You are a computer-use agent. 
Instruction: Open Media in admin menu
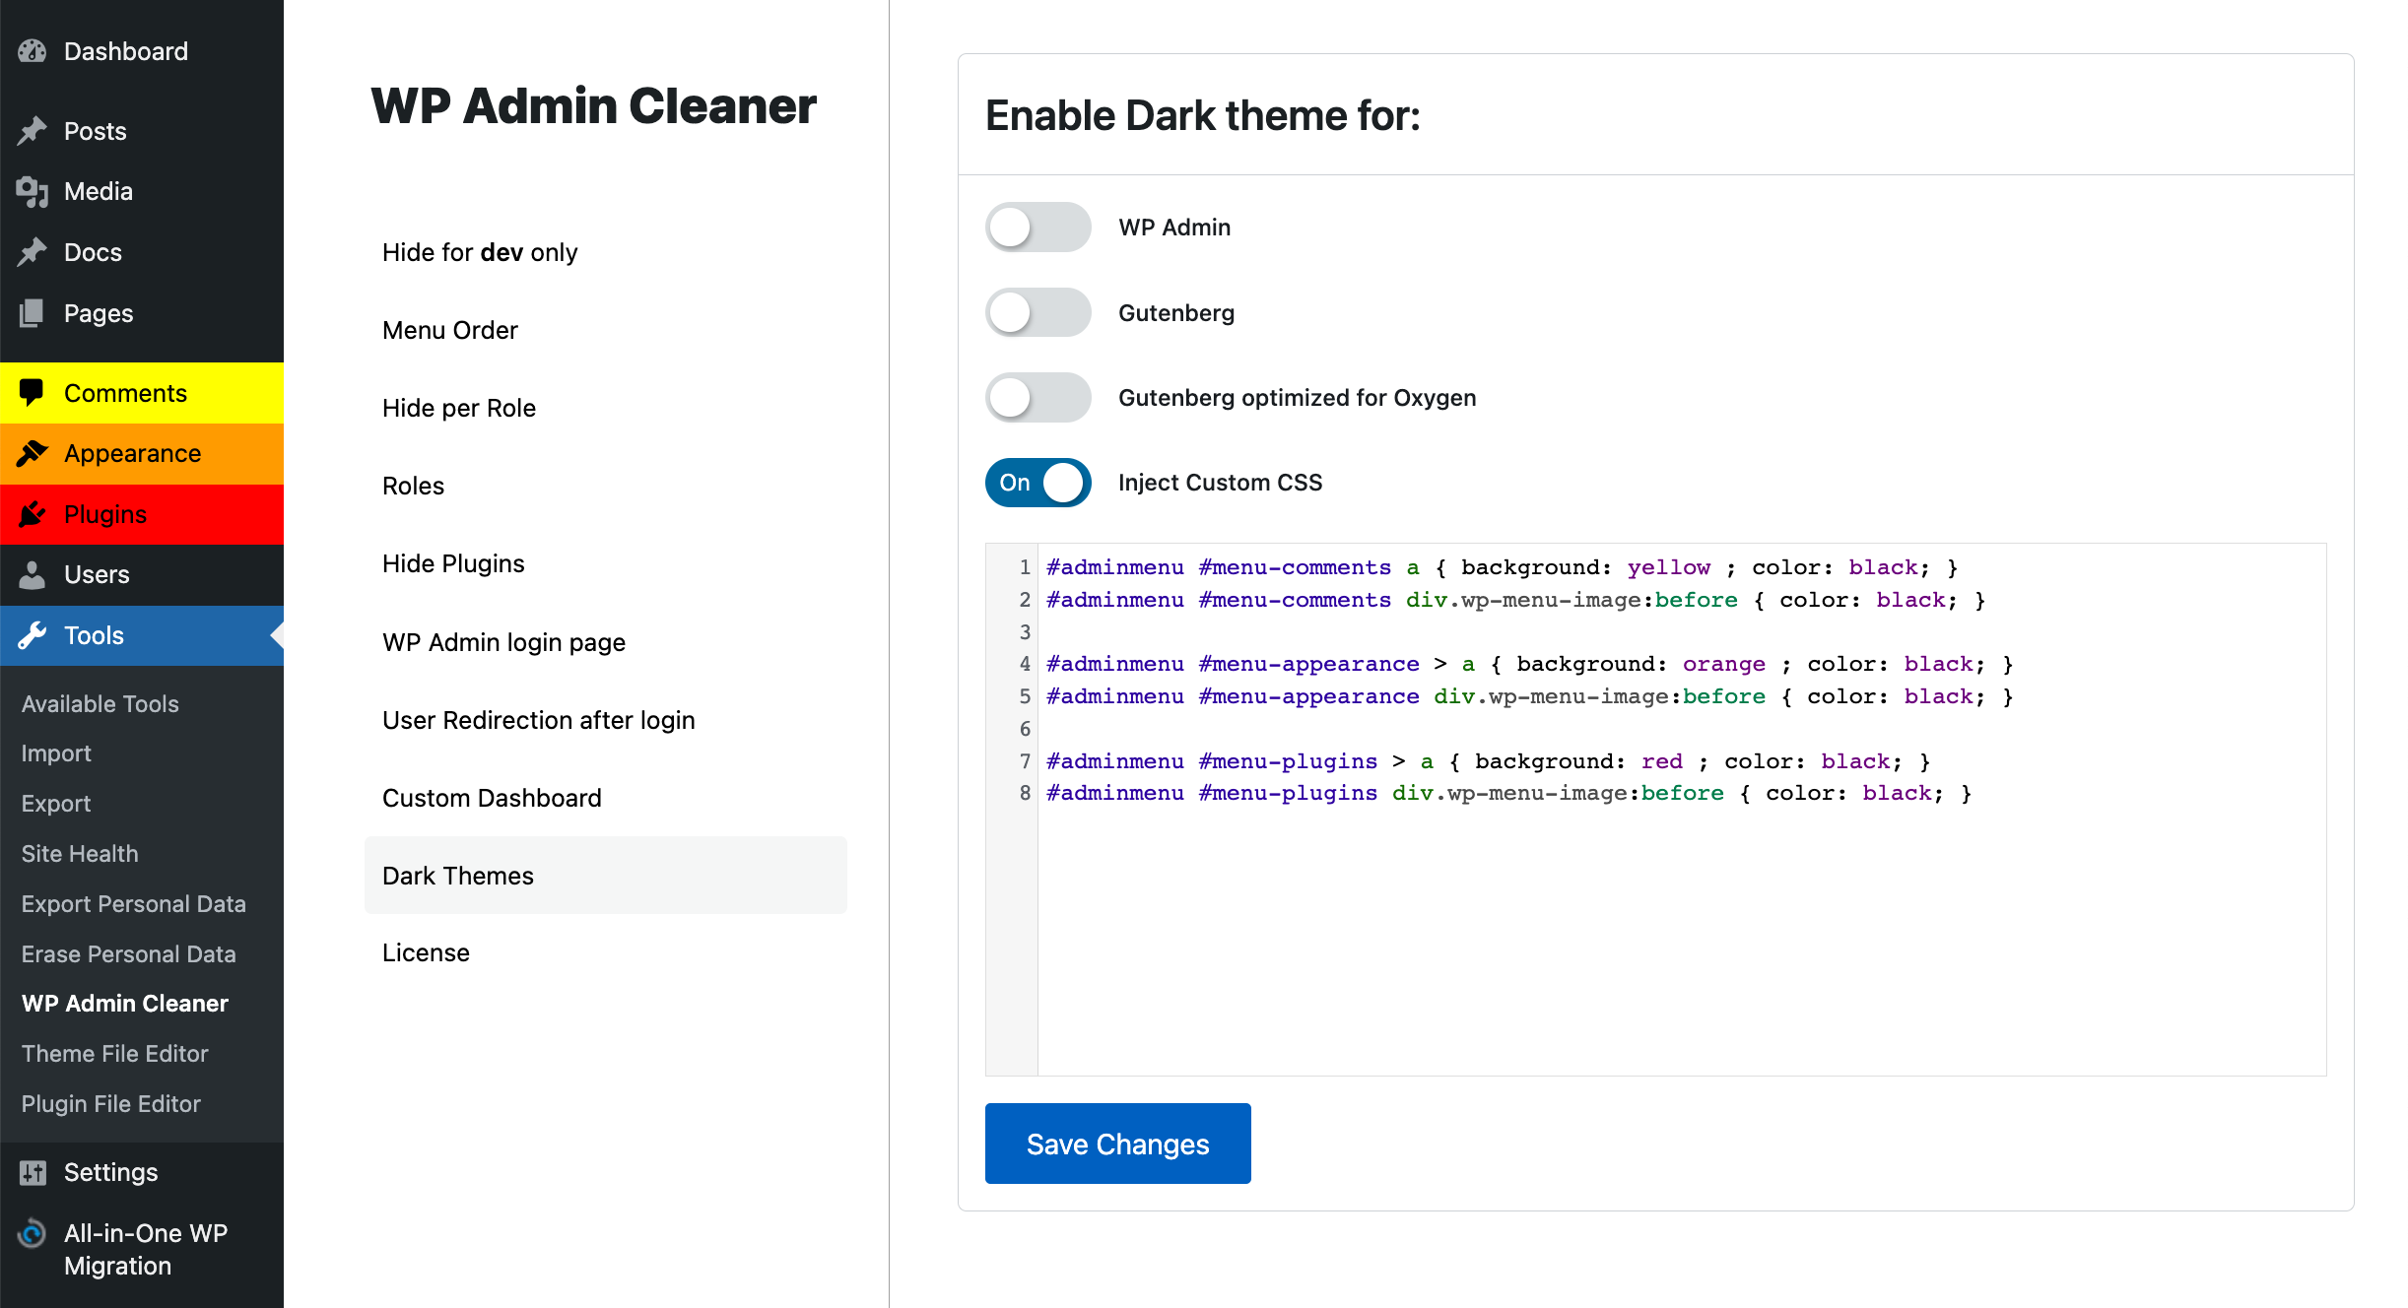tap(142, 191)
